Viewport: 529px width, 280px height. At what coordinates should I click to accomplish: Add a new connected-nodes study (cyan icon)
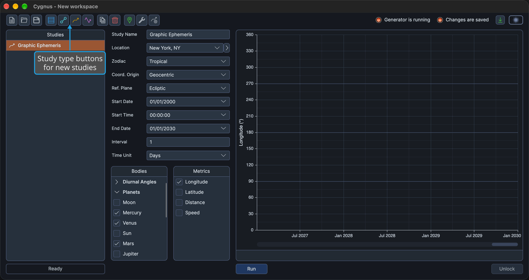pyautogui.click(x=63, y=20)
